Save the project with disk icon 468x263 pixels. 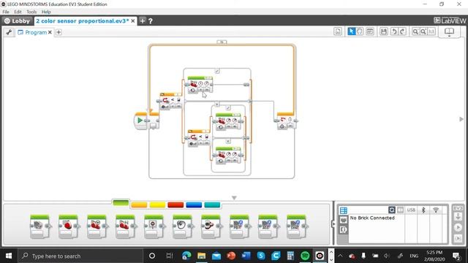click(x=384, y=31)
